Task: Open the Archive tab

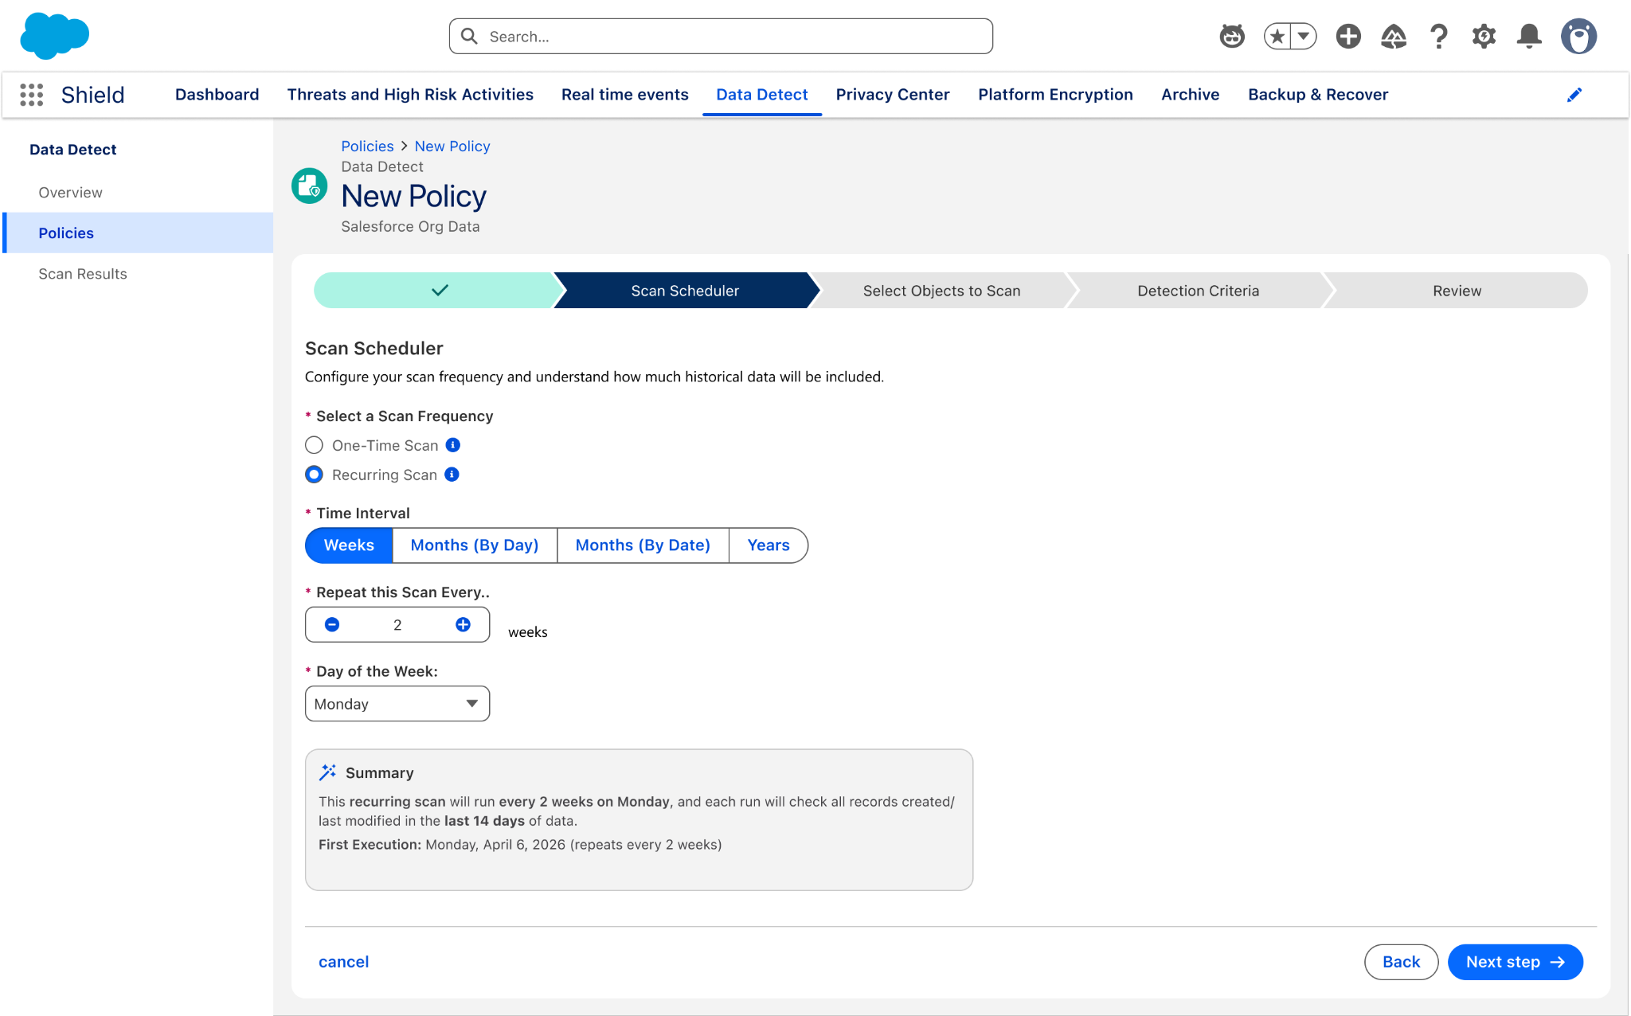Action: [x=1191, y=95]
